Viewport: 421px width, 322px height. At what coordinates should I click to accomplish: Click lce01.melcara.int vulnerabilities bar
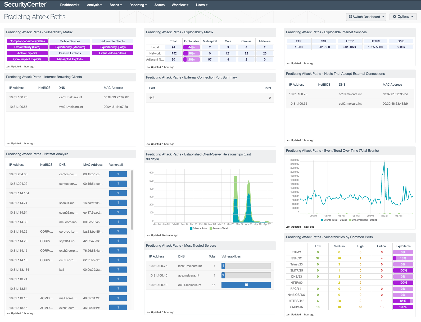tap(246, 266)
